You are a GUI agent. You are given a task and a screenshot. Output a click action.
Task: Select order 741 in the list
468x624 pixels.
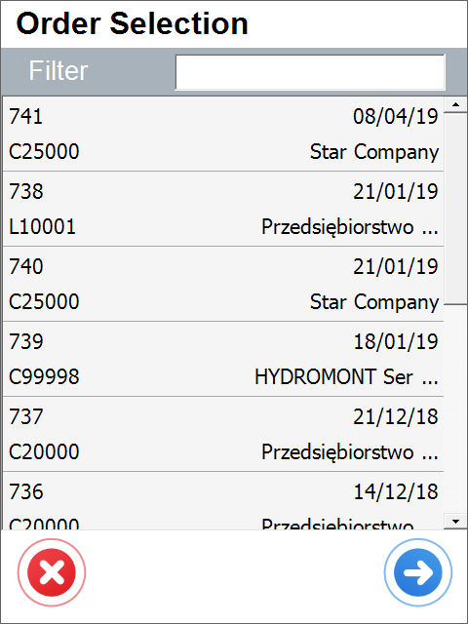click(x=223, y=135)
